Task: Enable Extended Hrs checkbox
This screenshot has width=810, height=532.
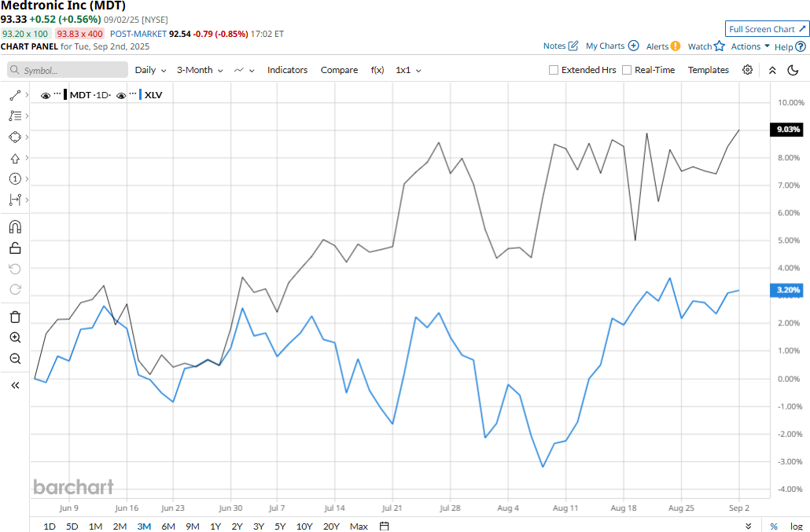Action: (x=554, y=70)
